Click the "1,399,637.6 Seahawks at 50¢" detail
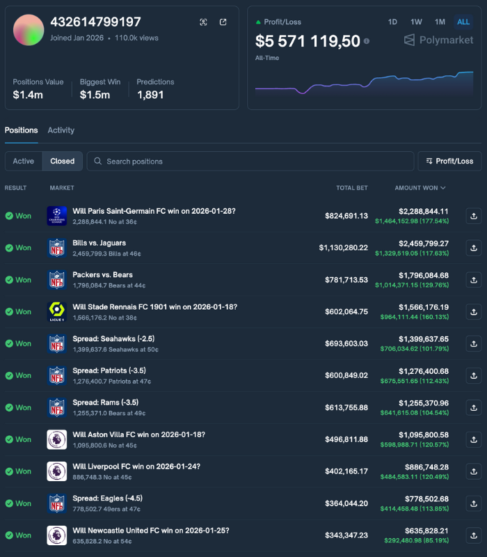Screen dimensions: 487x557 (x=115, y=350)
